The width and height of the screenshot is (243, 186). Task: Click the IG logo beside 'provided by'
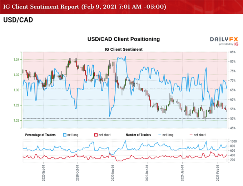[x=236, y=44]
